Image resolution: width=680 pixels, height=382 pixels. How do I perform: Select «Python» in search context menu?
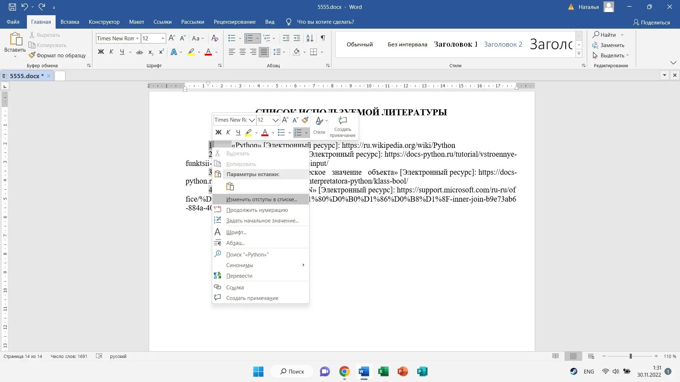pyautogui.click(x=248, y=254)
